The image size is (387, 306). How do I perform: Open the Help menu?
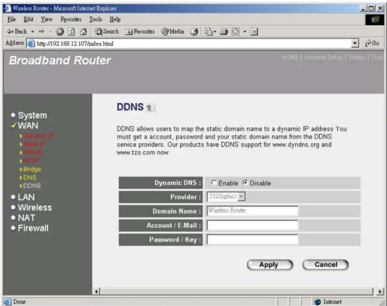[x=115, y=19]
